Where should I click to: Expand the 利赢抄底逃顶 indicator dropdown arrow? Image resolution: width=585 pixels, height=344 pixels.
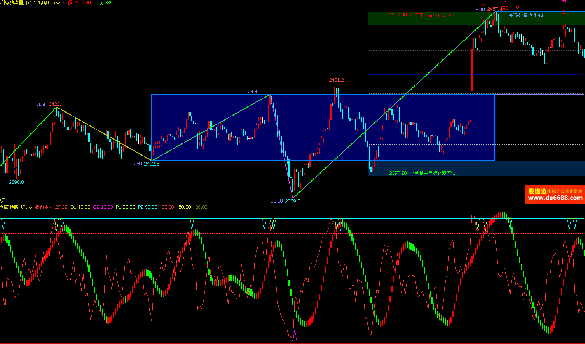[x=30, y=207]
